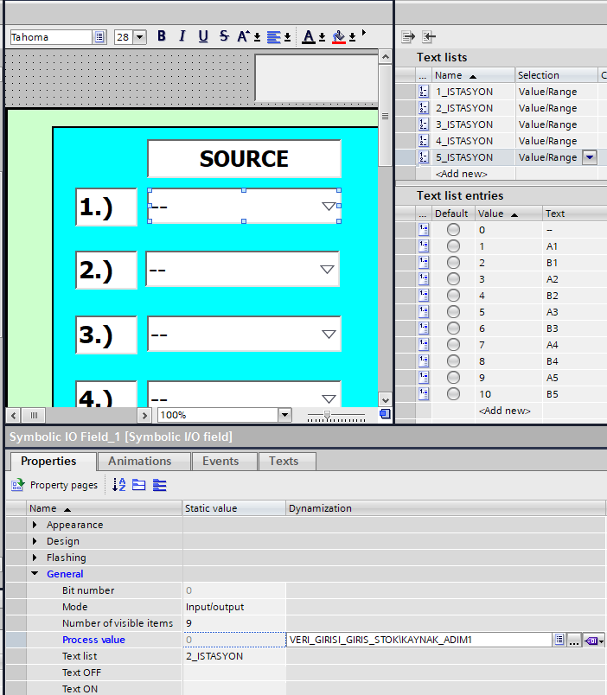Screen dimensions: 607x695
Task: Click the 3_ISTASYON text list icon
Action: pos(424,124)
